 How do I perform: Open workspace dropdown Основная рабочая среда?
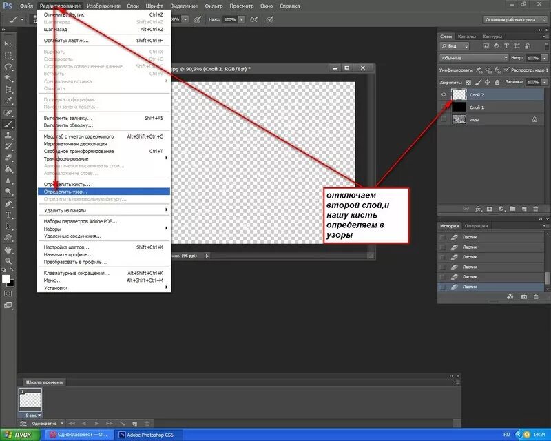point(514,20)
